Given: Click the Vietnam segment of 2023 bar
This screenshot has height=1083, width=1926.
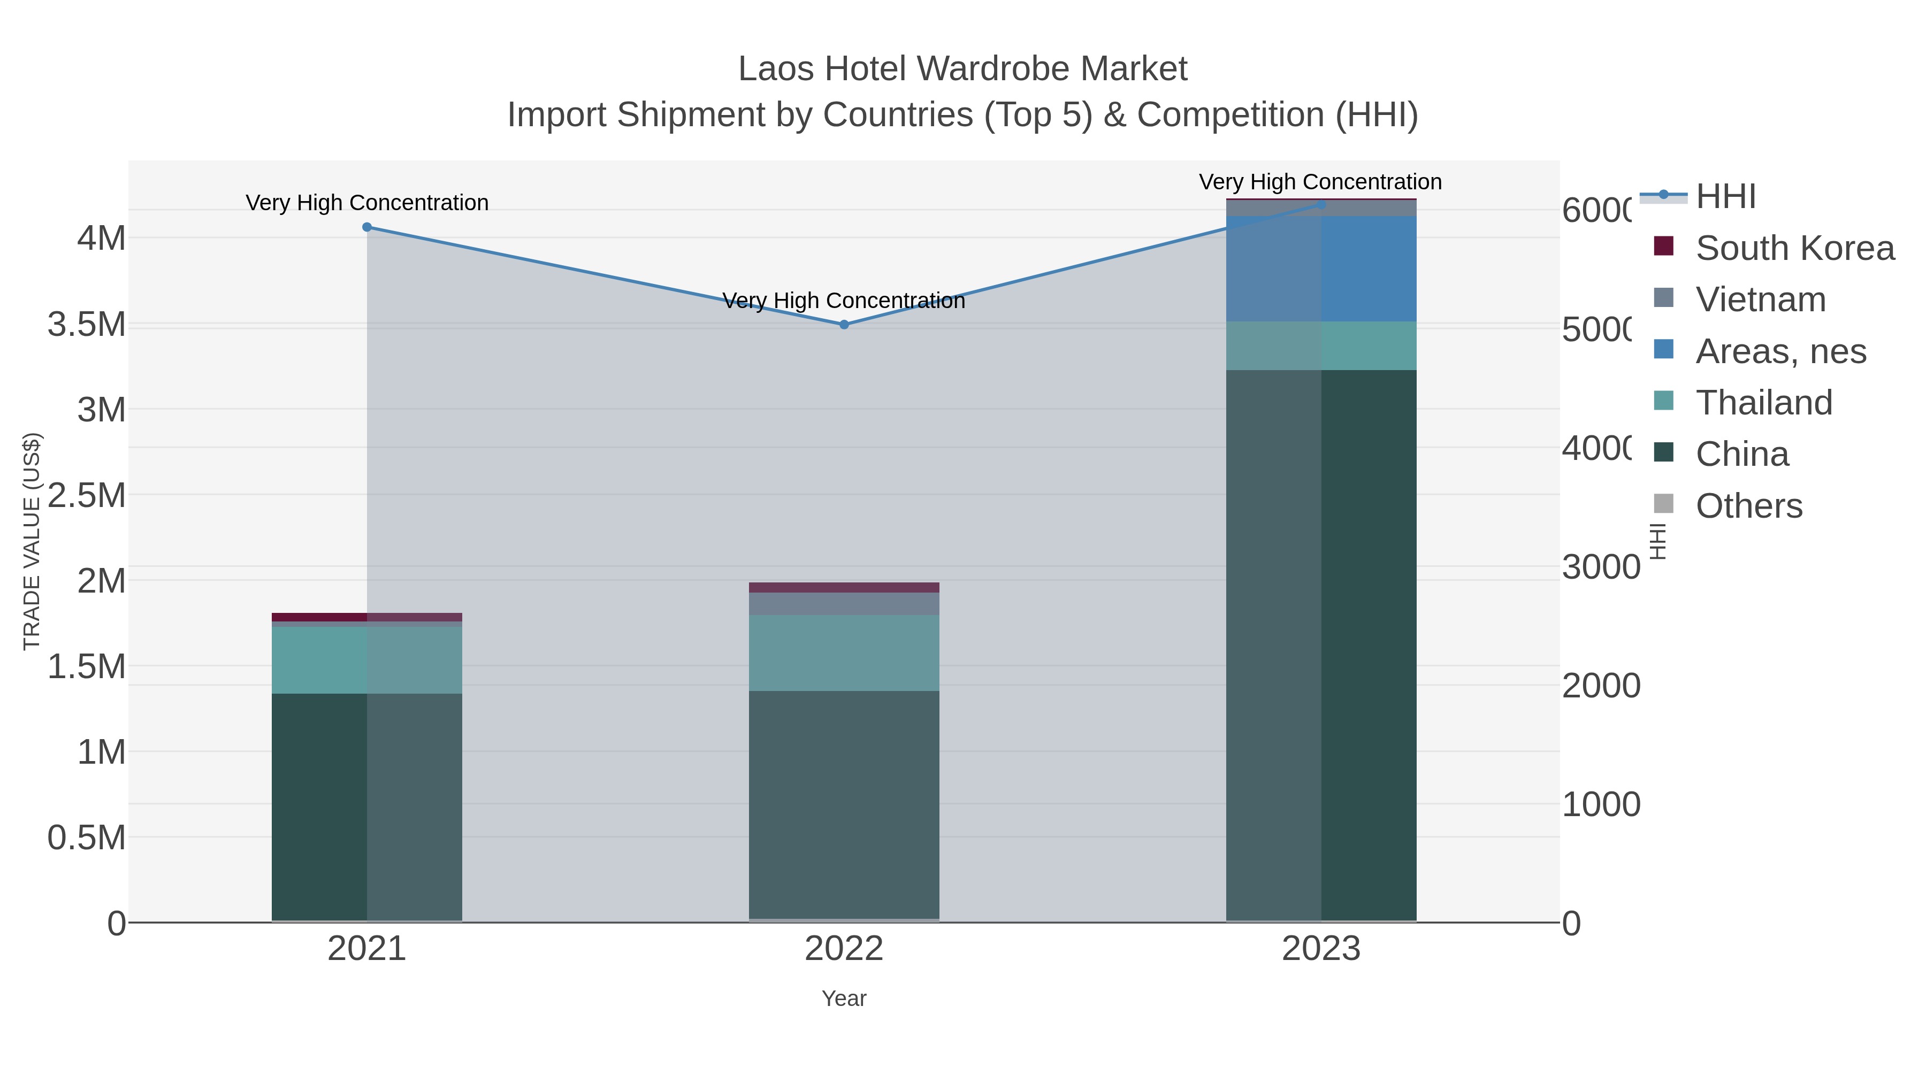Looking at the screenshot, I should (x=1321, y=209).
